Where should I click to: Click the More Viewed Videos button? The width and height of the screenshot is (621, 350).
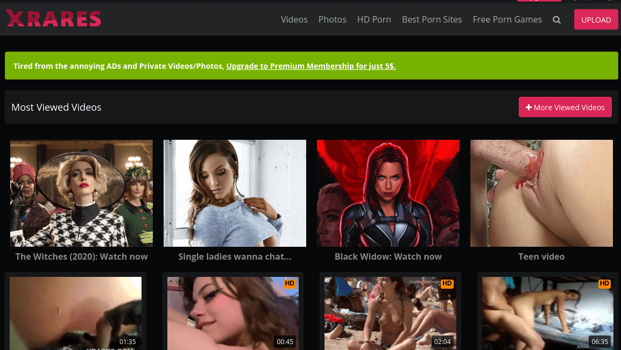[x=565, y=107]
